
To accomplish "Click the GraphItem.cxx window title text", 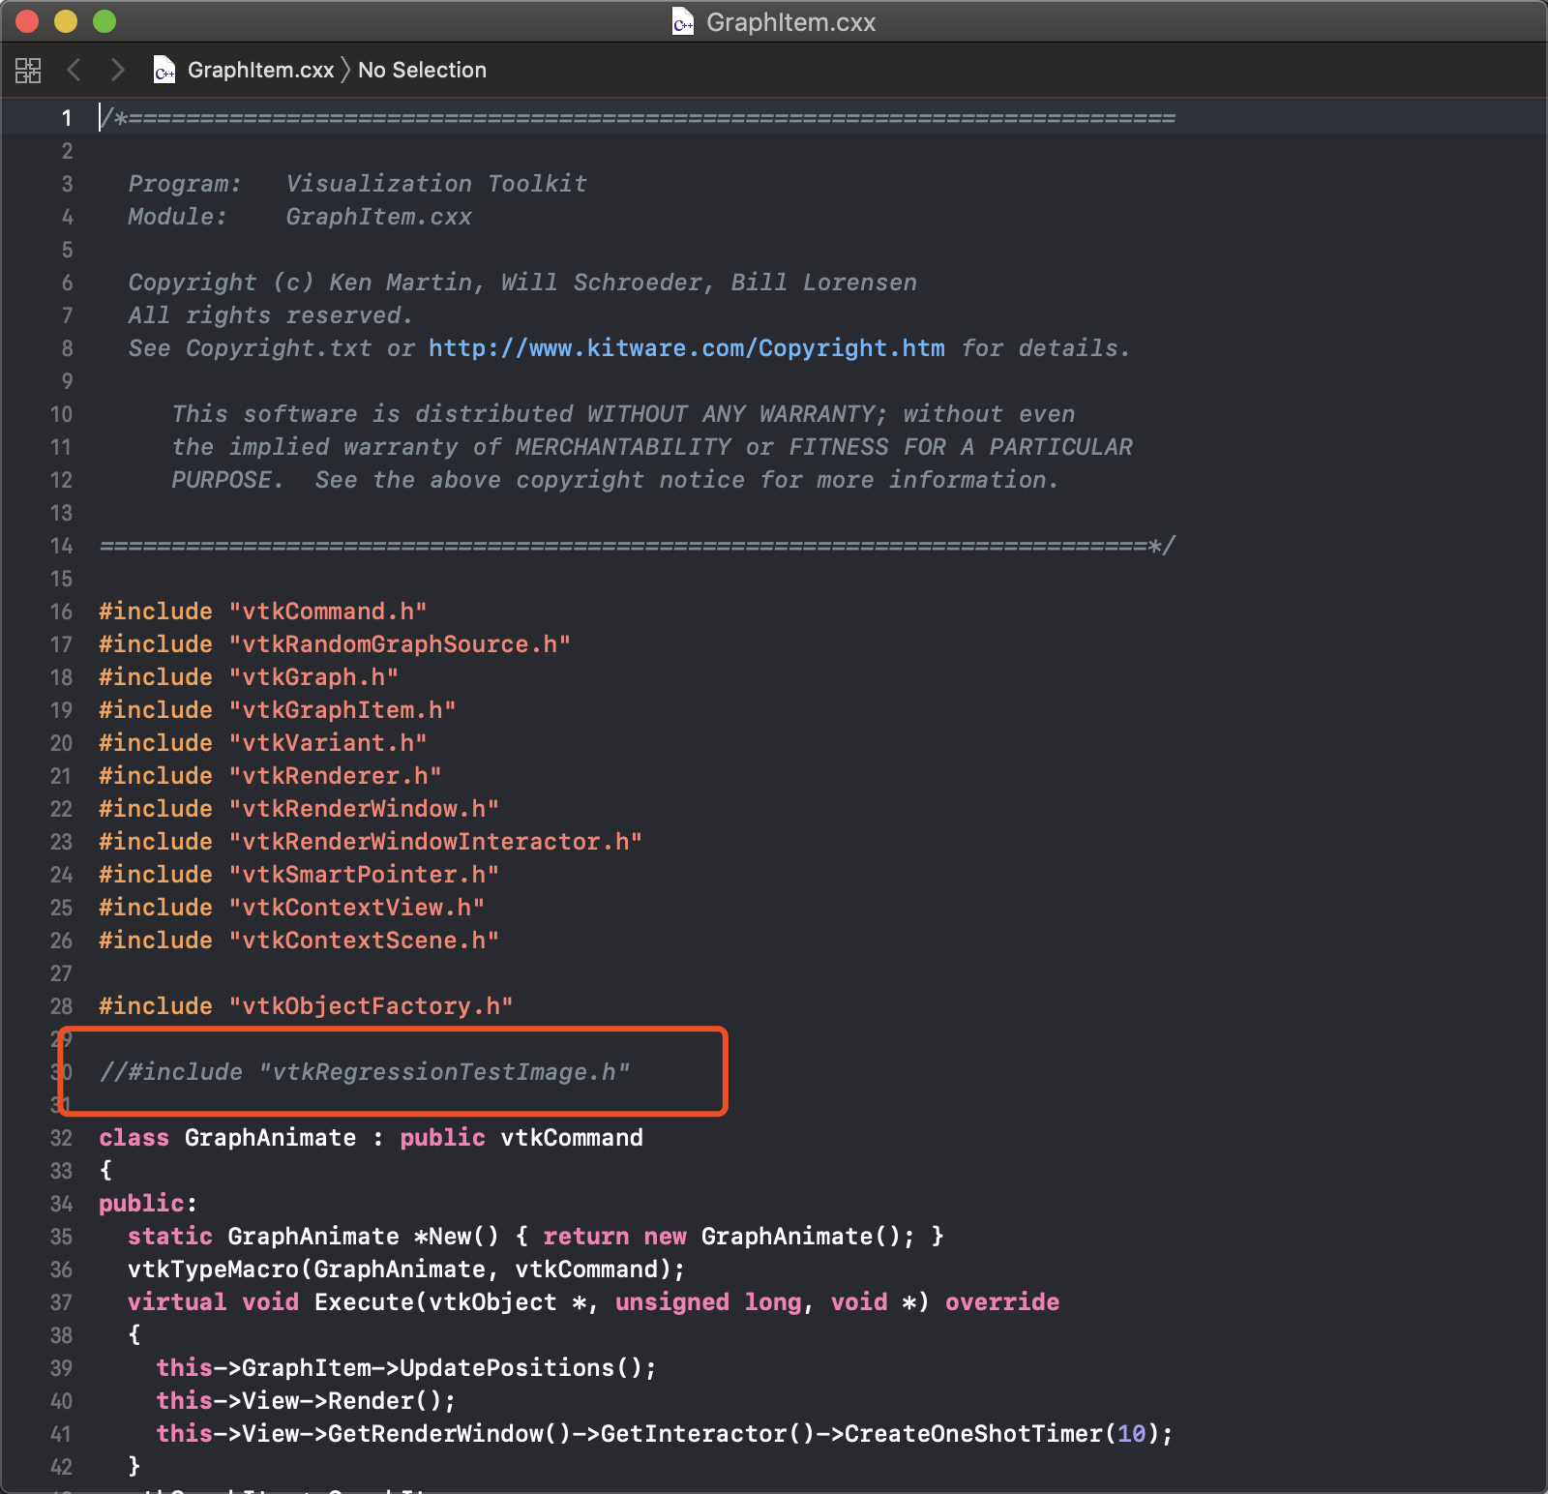I will click(x=790, y=22).
